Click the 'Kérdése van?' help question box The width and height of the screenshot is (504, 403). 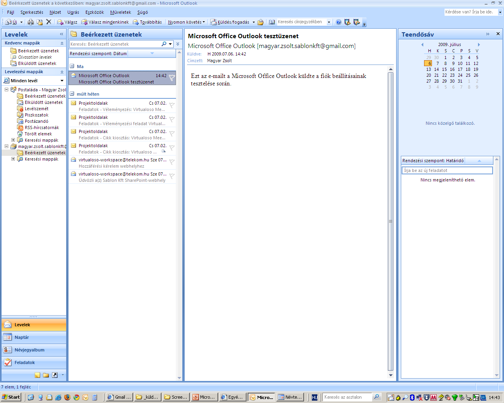pos(471,12)
